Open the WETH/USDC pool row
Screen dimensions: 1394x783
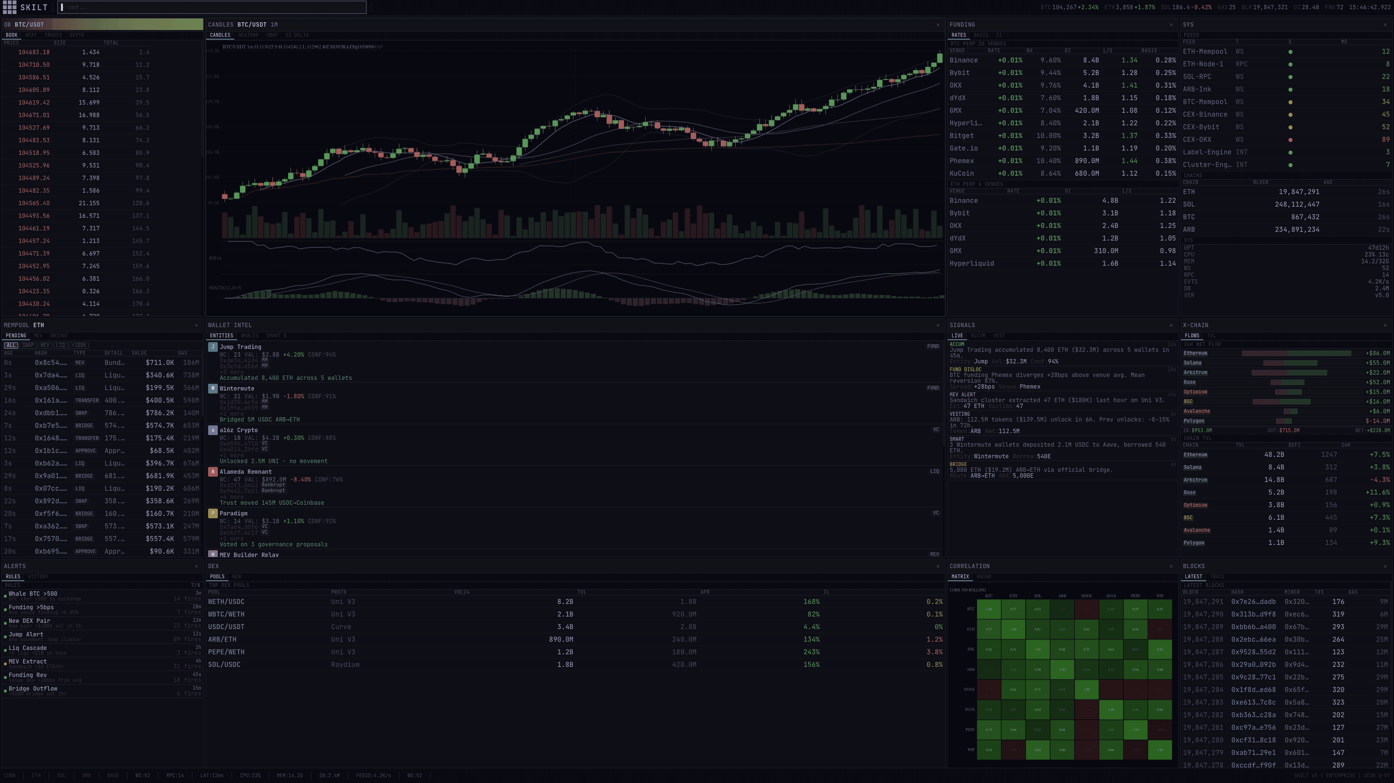[575, 602]
